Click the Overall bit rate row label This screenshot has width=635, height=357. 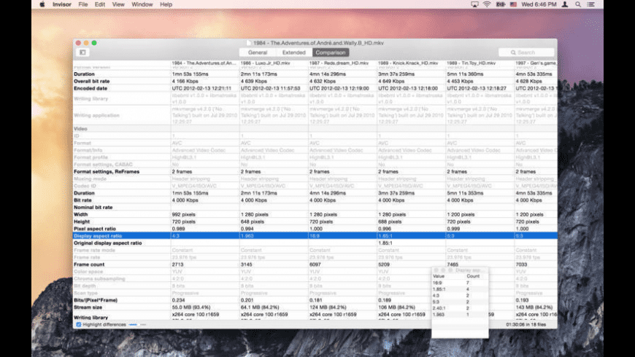[92, 82]
